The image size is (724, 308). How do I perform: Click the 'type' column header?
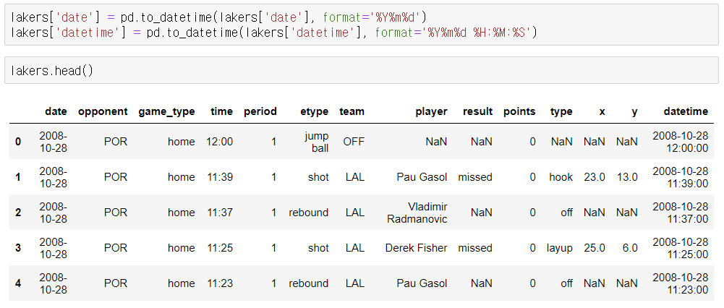point(561,111)
